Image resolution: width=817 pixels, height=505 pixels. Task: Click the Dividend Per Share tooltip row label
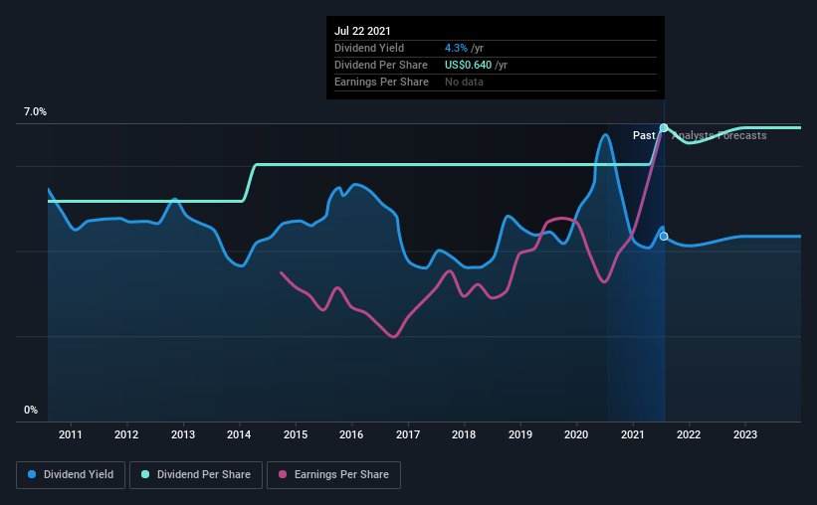click(x=381, y=65)
